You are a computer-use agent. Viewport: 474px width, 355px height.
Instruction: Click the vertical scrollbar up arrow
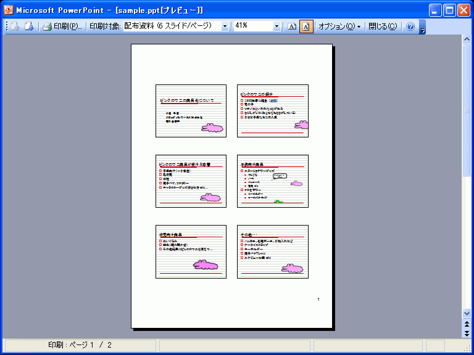click(467, 39)
